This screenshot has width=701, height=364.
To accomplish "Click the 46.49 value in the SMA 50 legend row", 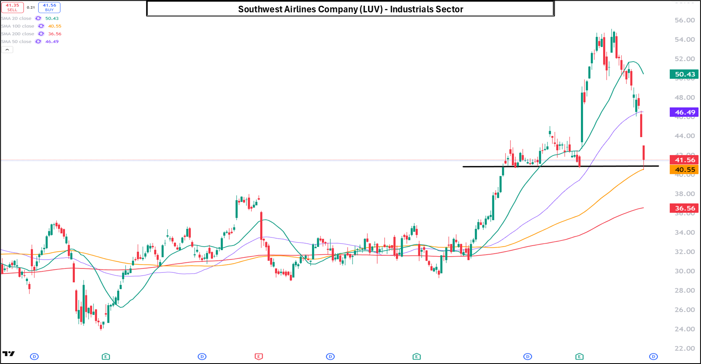I will point(52,42).
